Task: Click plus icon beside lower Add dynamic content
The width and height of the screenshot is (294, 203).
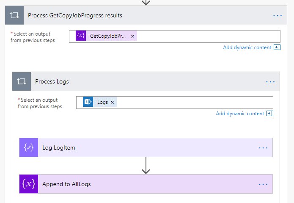Action: point(270,114)
